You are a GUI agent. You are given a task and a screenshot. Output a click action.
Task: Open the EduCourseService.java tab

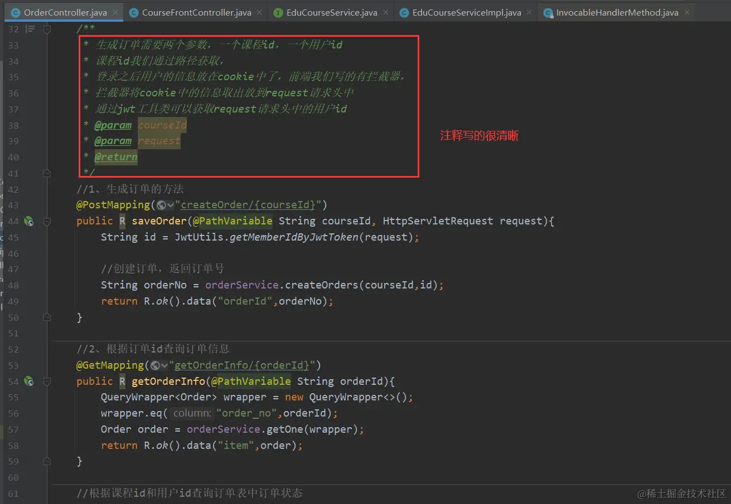point(332,12)
